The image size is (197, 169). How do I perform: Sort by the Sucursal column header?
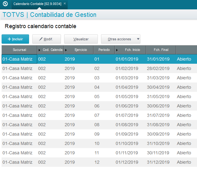19,50
